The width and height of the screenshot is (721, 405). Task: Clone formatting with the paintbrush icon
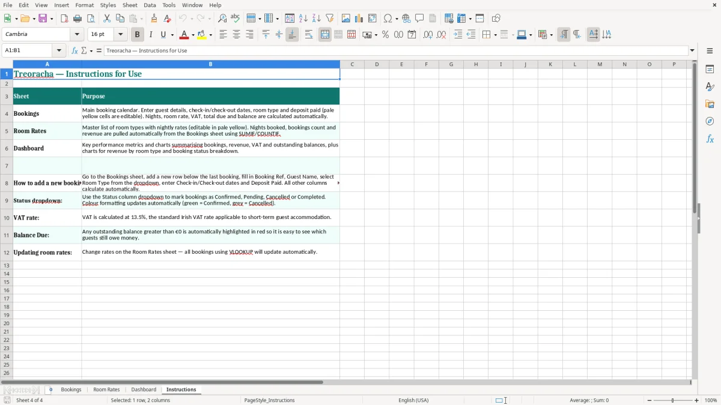[154, 19]
